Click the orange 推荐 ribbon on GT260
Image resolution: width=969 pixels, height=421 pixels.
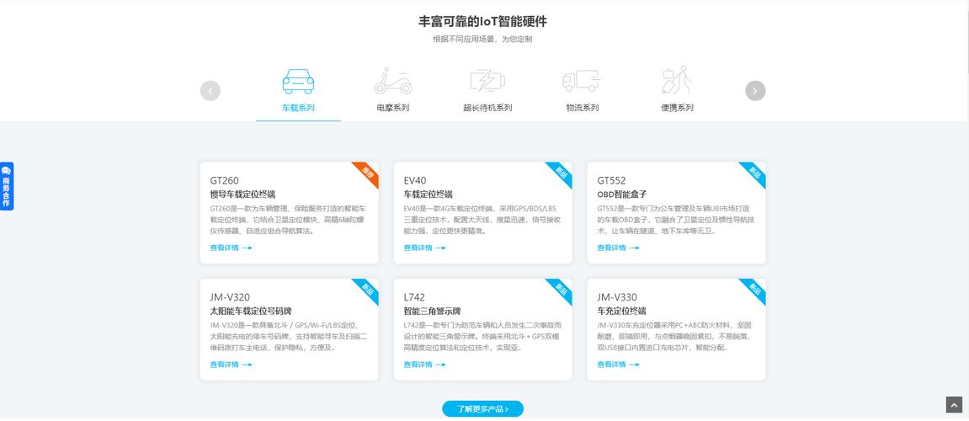368,173
